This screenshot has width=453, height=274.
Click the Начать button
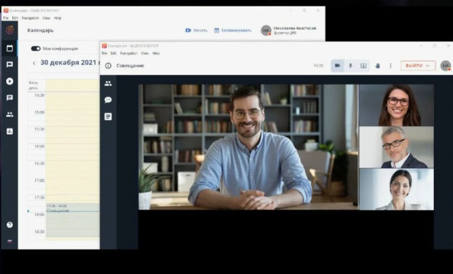click(196, 30)
